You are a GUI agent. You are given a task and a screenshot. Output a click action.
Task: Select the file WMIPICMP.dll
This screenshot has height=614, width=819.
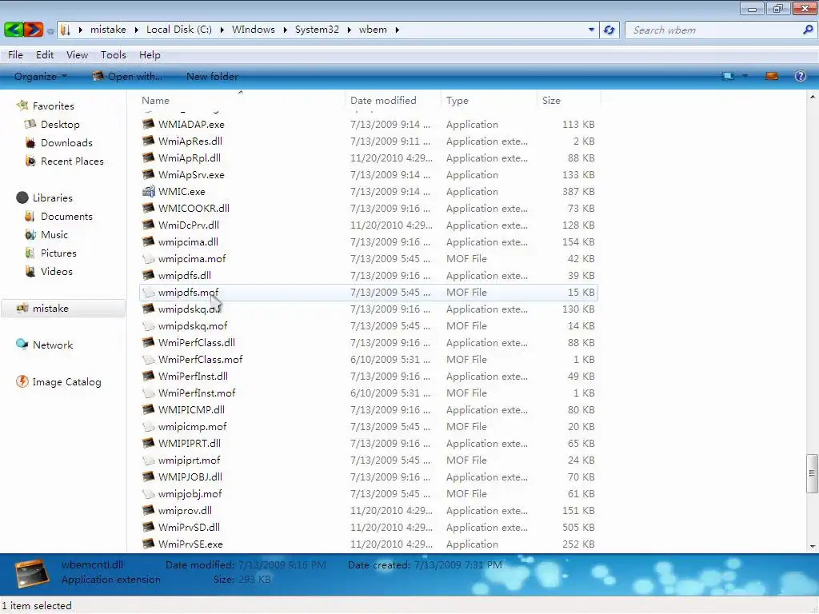[368, 410]
